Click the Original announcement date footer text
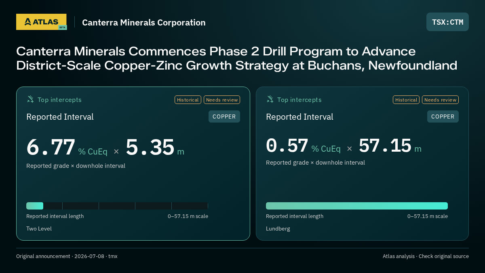 click(x=67, y=256)
